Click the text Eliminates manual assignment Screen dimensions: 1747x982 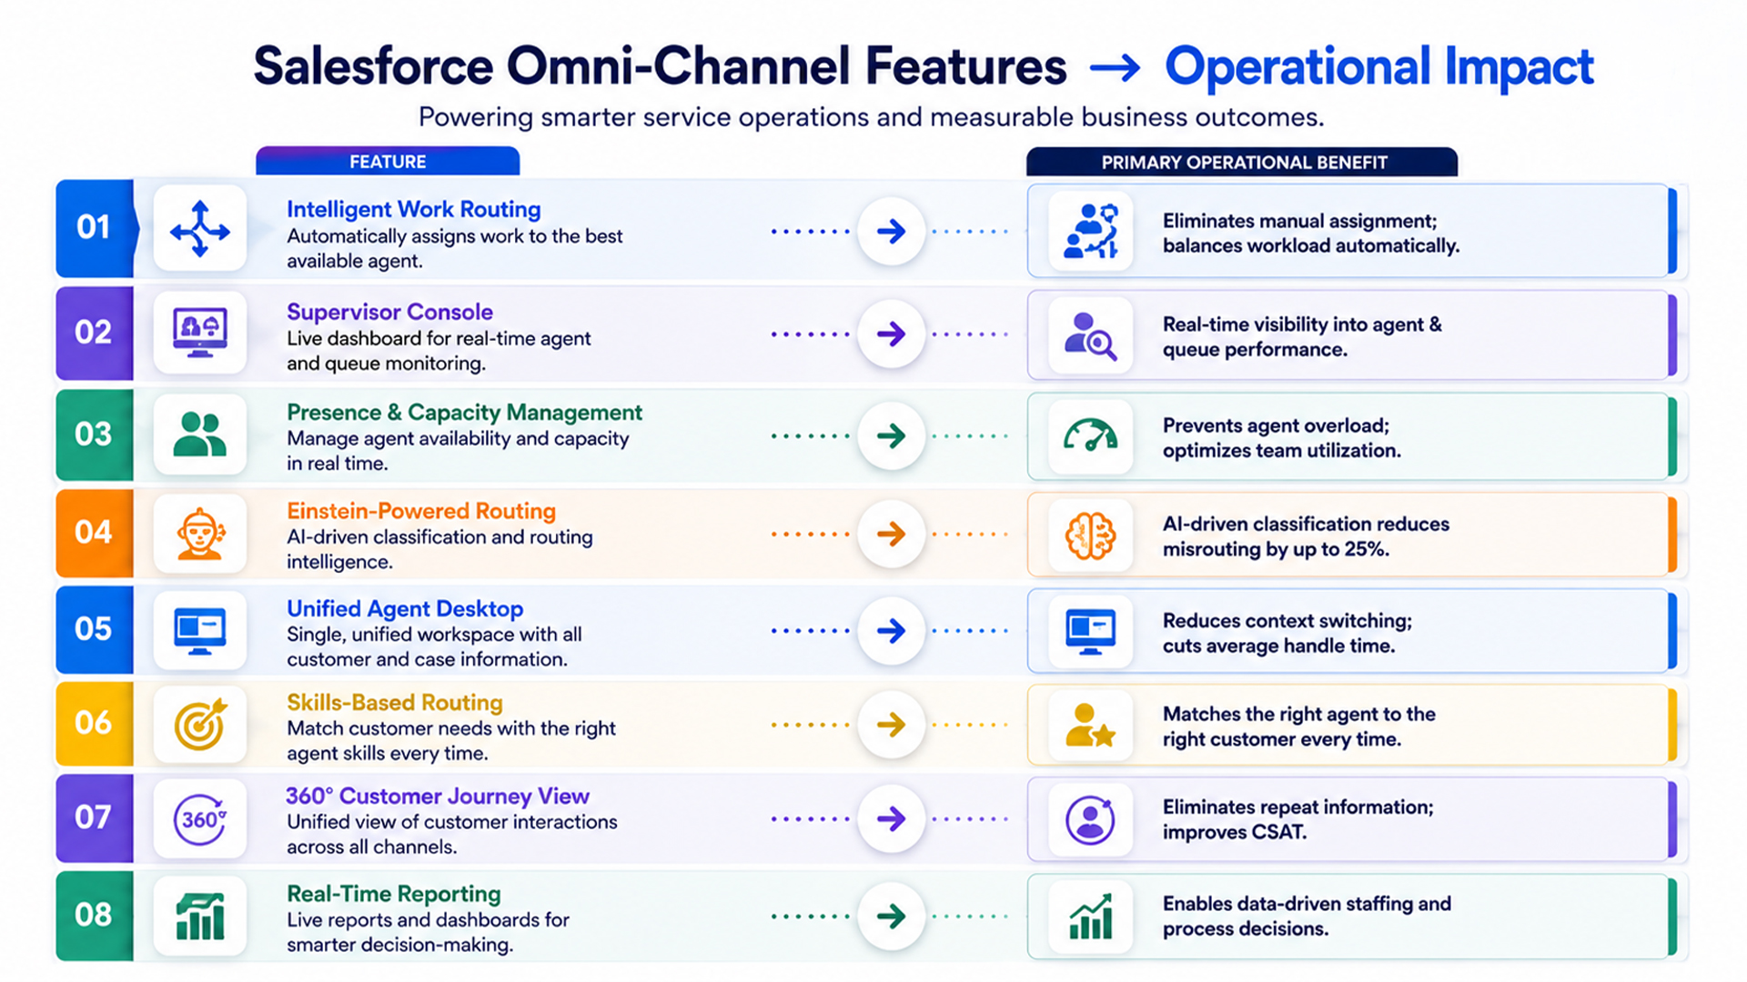[1299, 221]
